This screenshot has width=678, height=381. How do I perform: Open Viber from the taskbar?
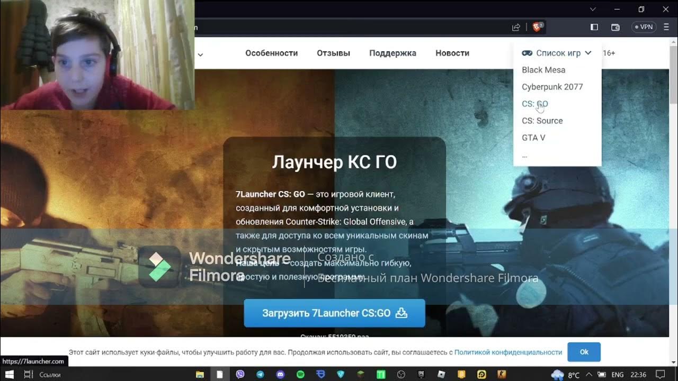point(240,374)
